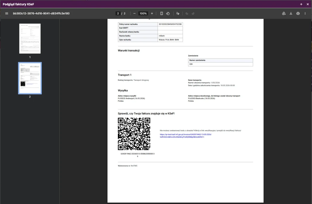Select the Waluta: PLN, IBAN value

[x=169, y=40]
